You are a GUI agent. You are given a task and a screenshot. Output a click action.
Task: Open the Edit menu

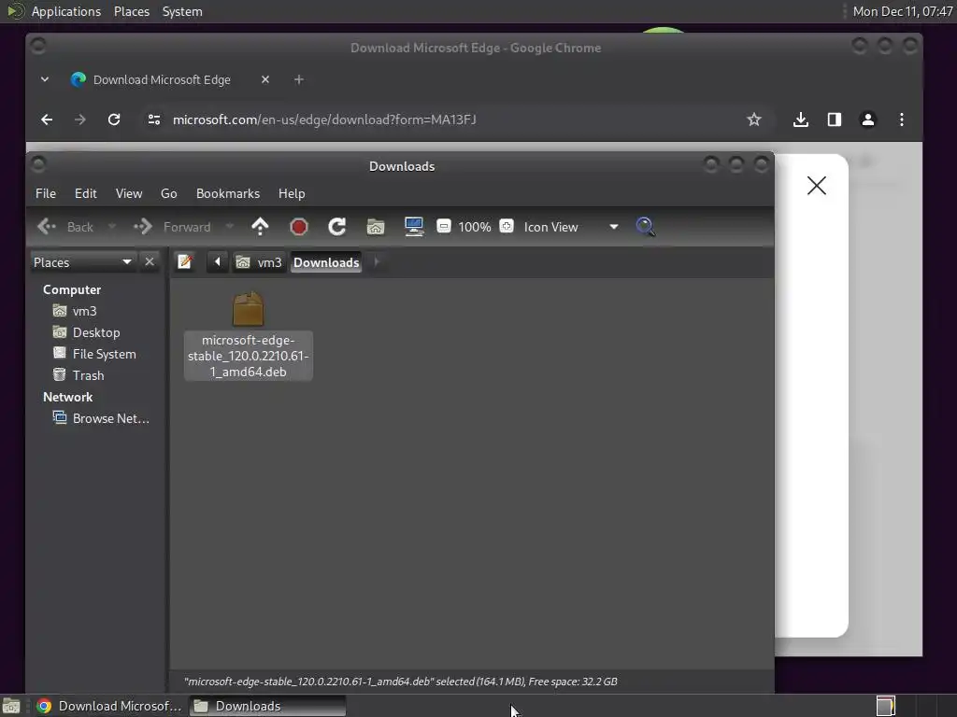coord(85,193)
